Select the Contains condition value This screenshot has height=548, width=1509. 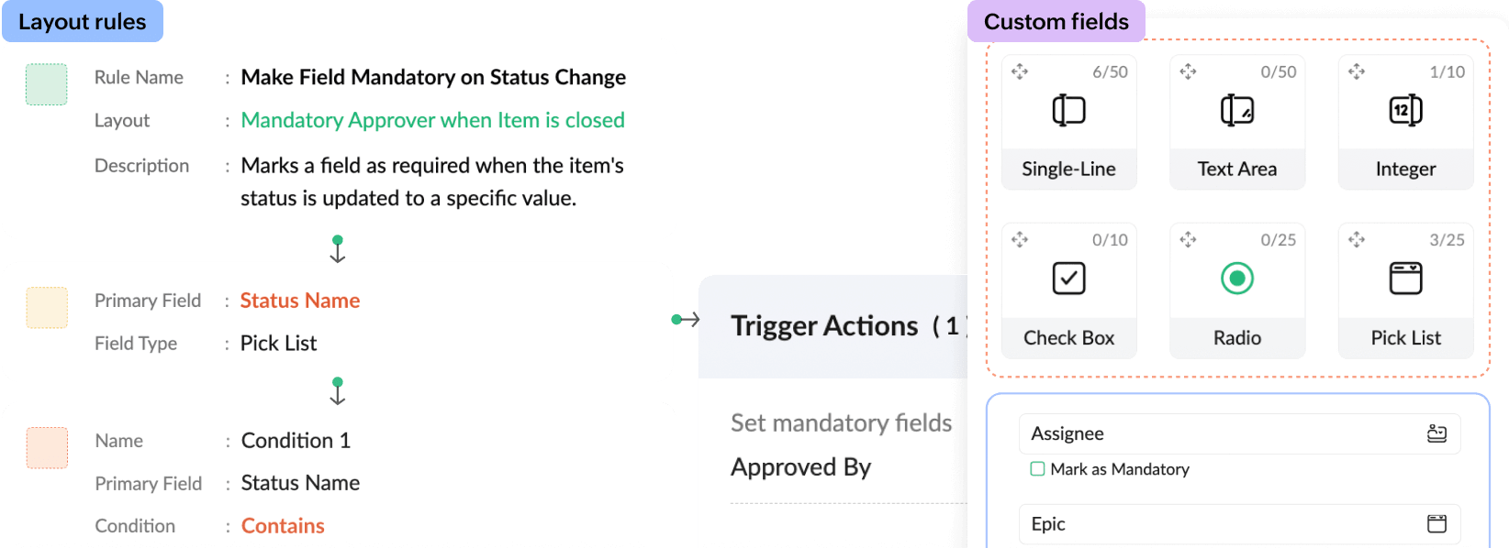pyautogui.click(x=283, y=526)
